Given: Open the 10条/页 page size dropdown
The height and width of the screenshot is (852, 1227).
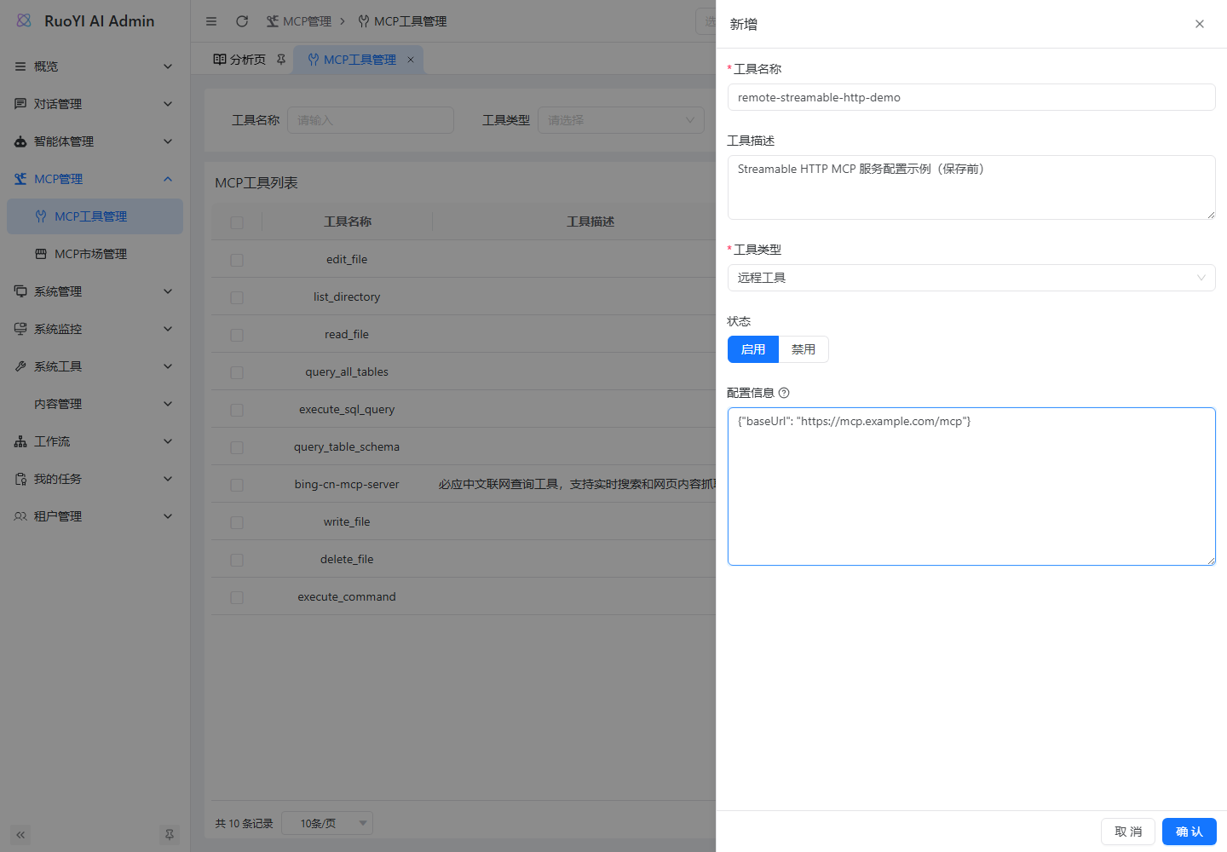Looking at the screenshot, I should tap(327, 823).
